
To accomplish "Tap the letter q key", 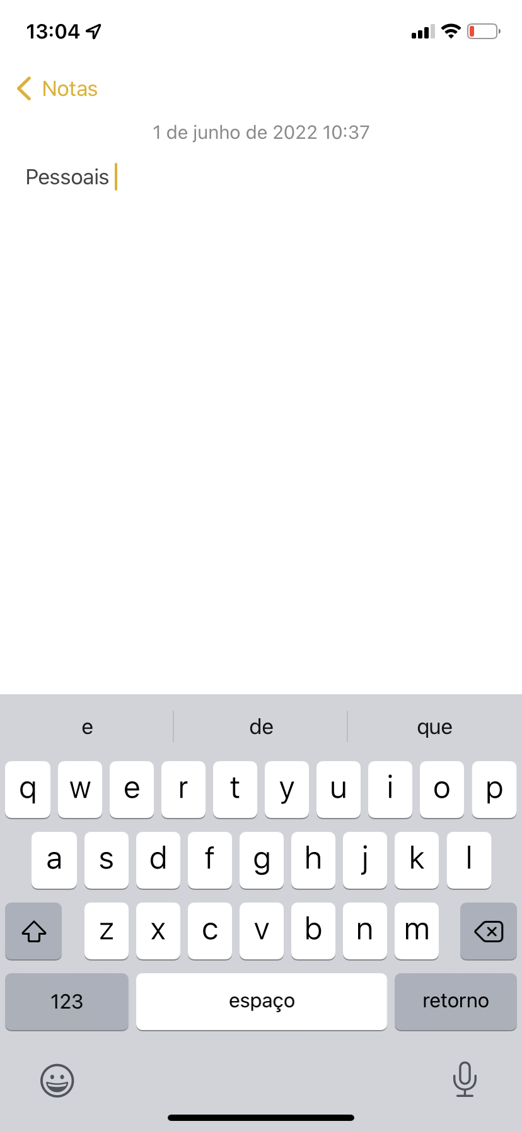I will tap(28, 790).
